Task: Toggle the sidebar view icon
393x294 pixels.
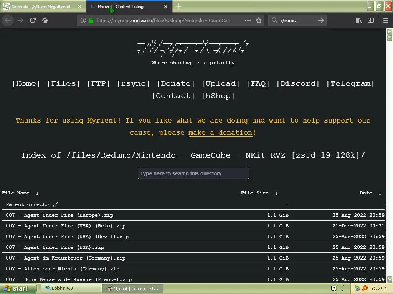Action: tap(371, 20)
